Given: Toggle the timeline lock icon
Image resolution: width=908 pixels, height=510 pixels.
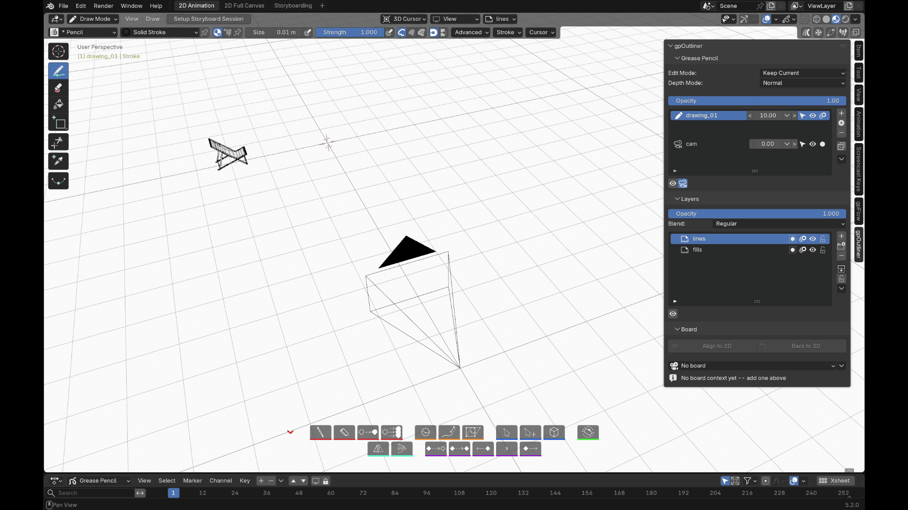Looking at the screenshot, I should click(326, 481).
